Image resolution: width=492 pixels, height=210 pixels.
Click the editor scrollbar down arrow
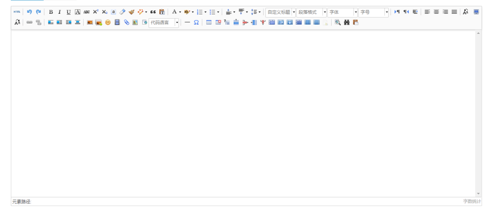[478, 194]
